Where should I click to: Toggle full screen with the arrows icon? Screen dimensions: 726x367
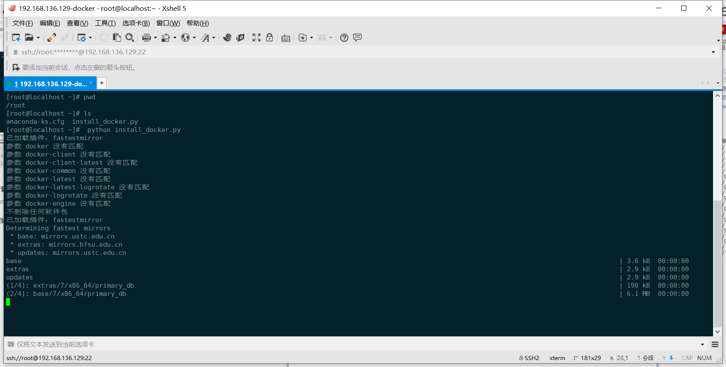point(257,38)
